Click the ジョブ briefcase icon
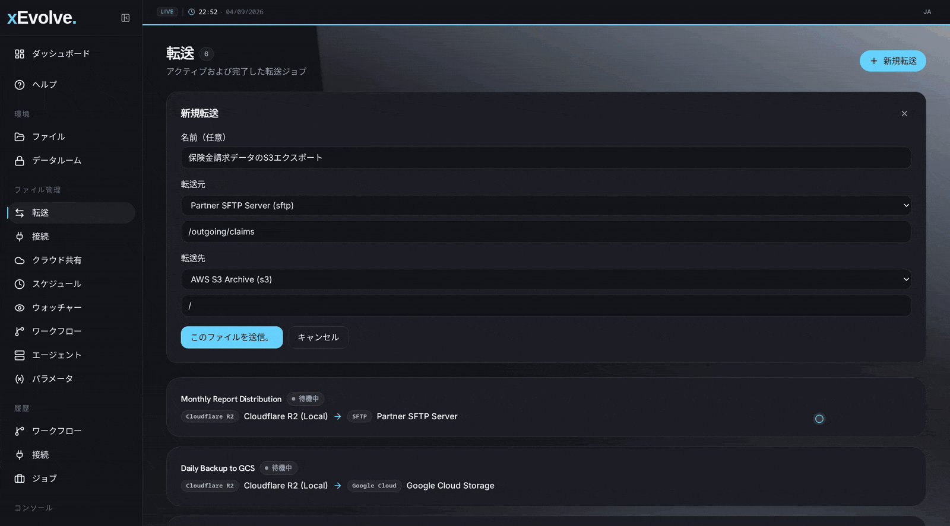This screenshot has width=950, height=526. click(x=20, y=479)
